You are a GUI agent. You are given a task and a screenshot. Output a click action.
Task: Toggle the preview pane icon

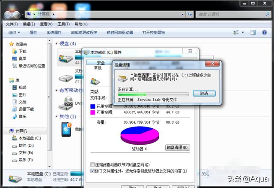pyautogui.click(x=253, y=33)
